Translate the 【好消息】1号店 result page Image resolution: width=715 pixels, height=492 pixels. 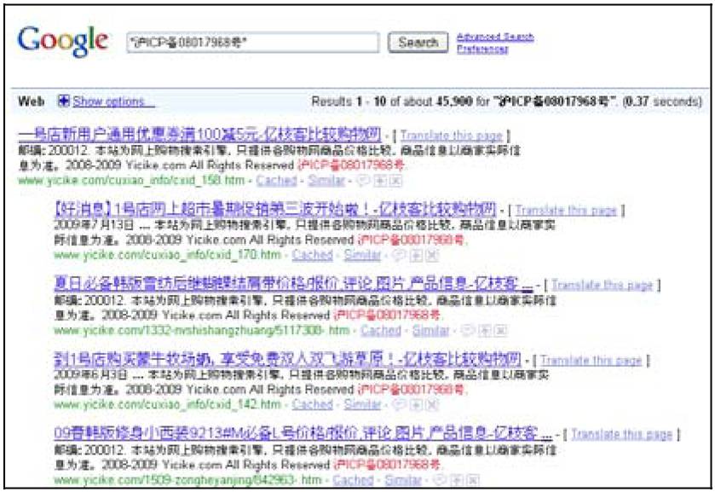566,211
